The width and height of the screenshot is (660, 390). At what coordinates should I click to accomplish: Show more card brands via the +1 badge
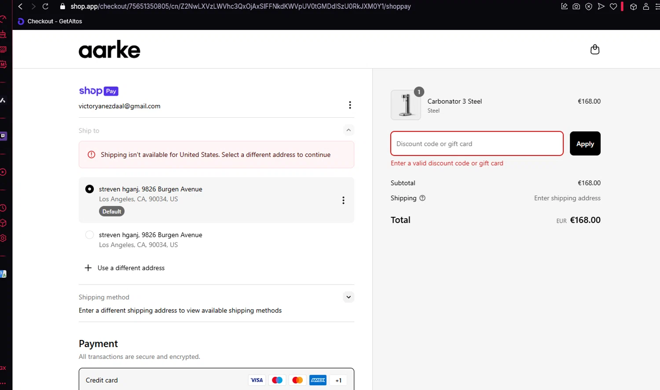click(x=338, y=380)
